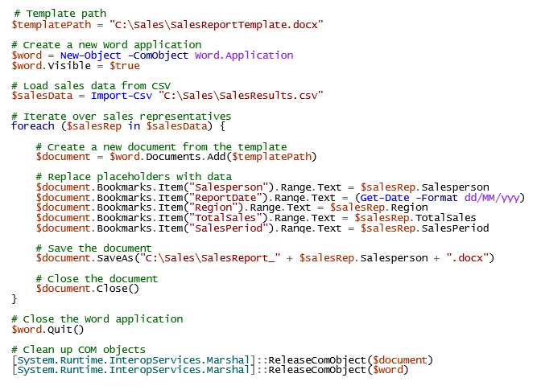Click the "# Replace placeholders with data" comment
This screenshot has width=537, height=386.
point(134,177)
